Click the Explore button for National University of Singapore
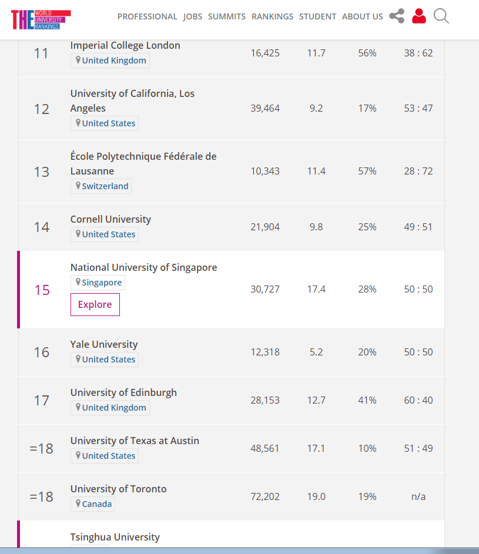Image resolution: width=479 pixels, height=554 pixels. click(x=95, y=304)
